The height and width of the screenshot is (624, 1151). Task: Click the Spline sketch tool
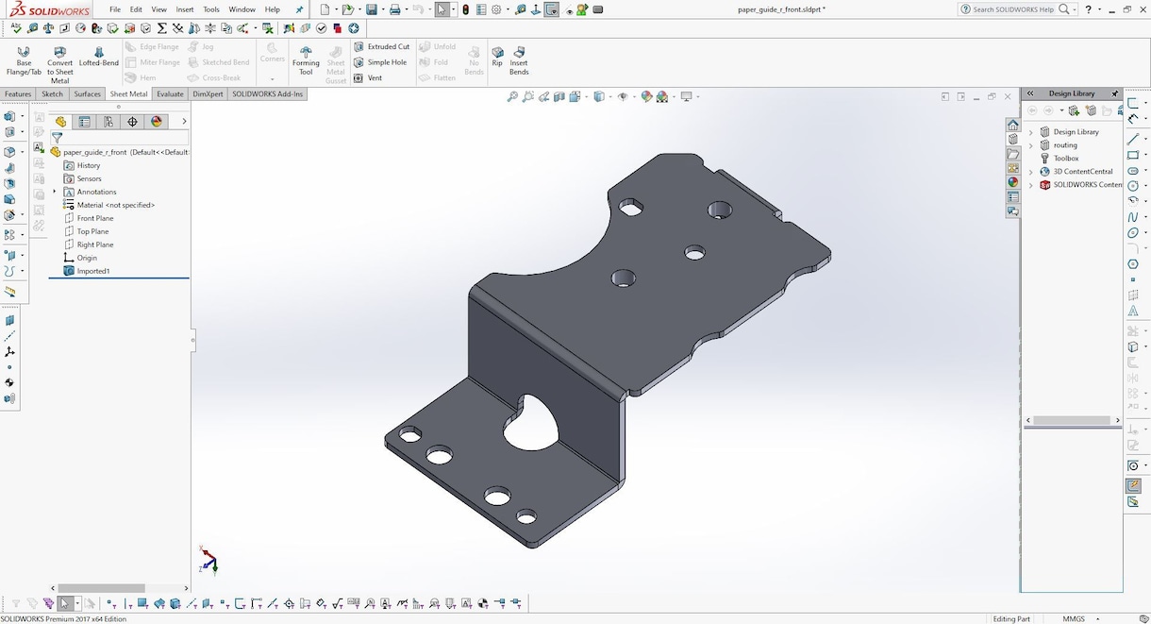(1133, 217)
